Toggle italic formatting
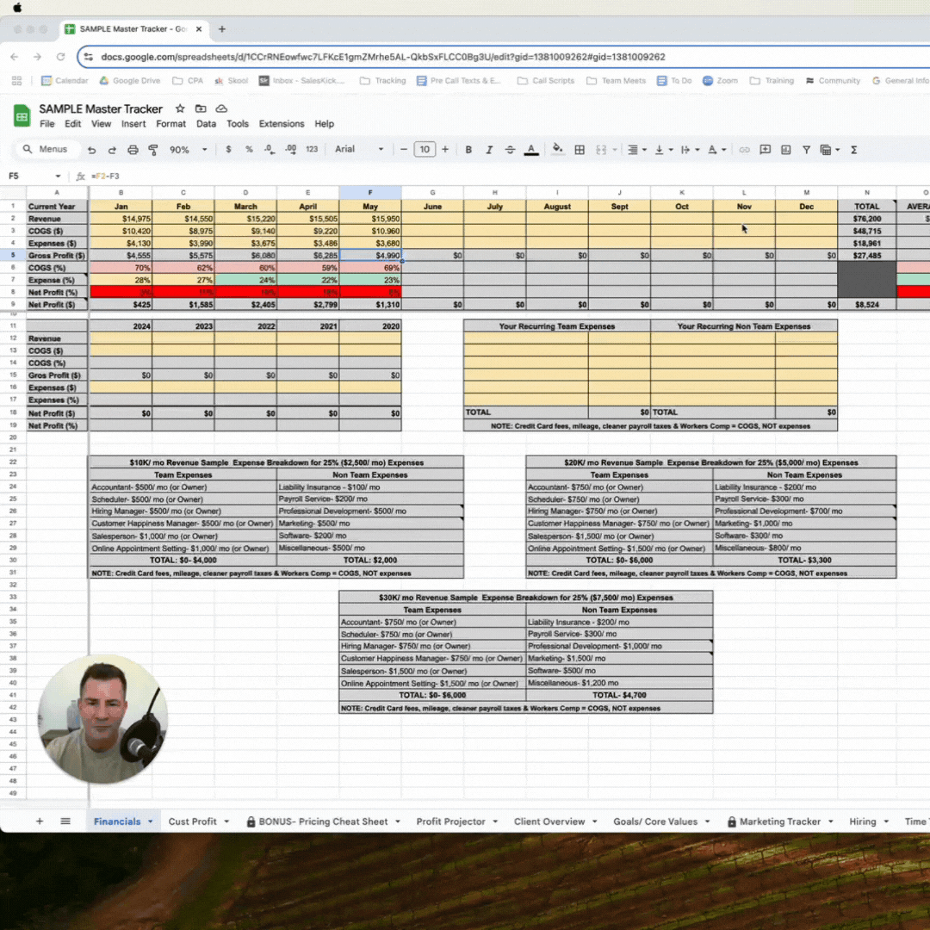This screenshot has width=930, height=930. pyautogui.click(x=489, y=150)
